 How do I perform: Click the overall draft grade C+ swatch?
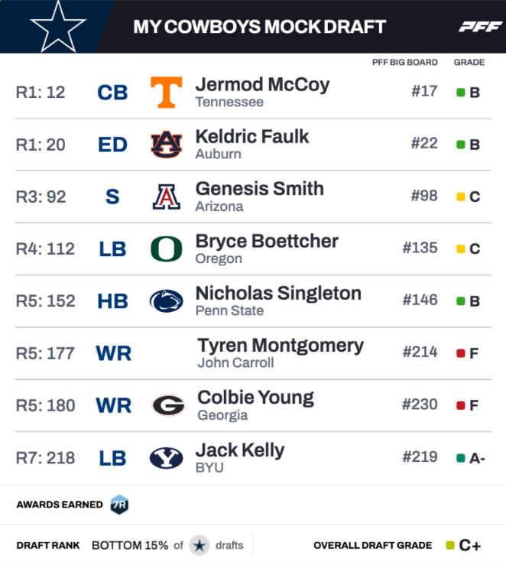point(451,545)
